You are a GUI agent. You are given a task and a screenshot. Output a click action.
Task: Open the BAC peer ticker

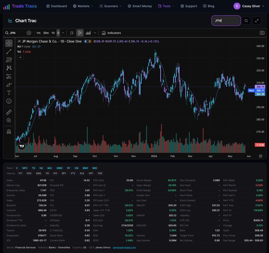pyautogui.click(x=49, y=168)
